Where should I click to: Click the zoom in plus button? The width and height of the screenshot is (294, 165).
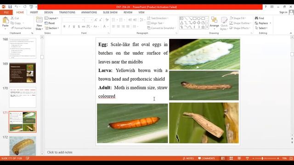[278, 158]
